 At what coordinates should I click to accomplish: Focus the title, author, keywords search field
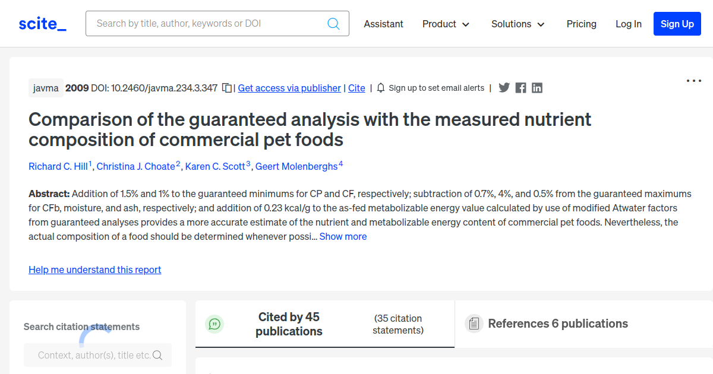click(x=208, y=24)
